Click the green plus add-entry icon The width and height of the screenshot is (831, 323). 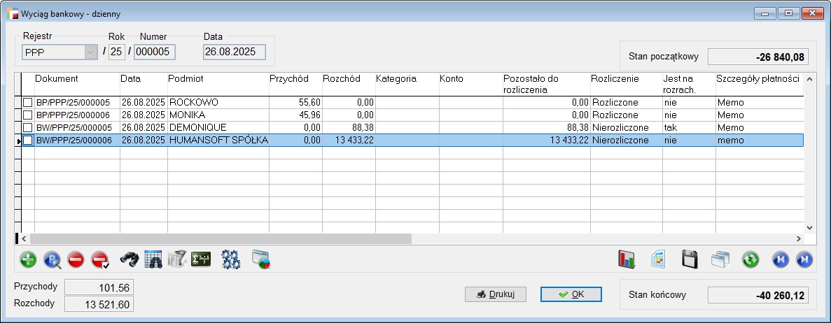coord(28,260)
